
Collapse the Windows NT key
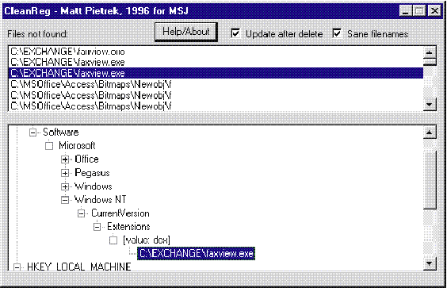click(x=65, y=200)
